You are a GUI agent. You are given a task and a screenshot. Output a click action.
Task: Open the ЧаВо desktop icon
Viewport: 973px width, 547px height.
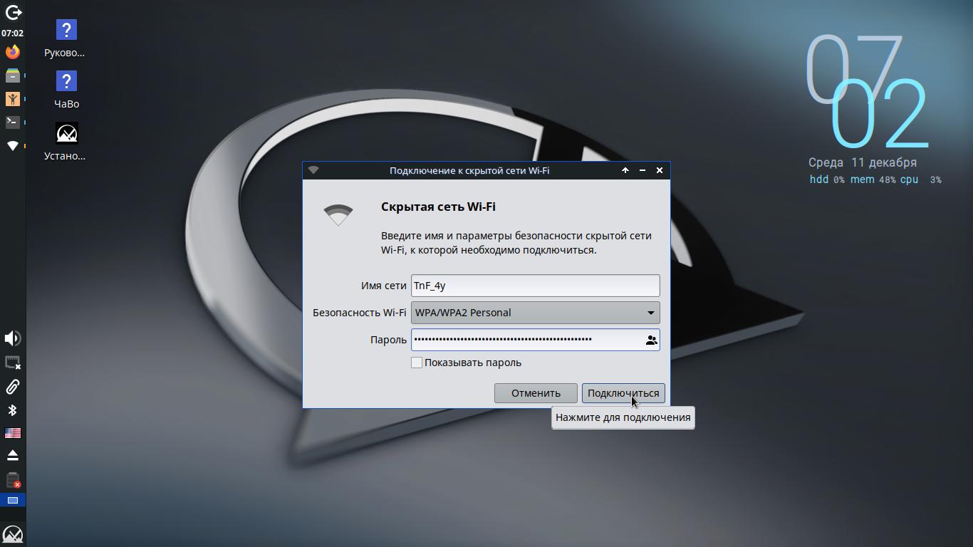pos(66,90)
